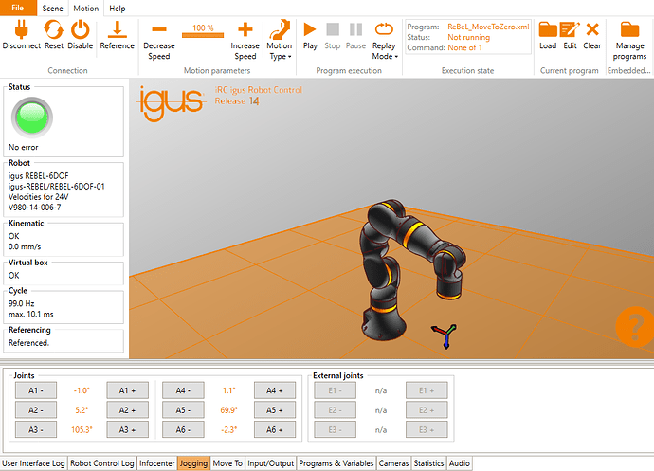
Task: Click the A2 - jog button
Action: pos(36,410)
